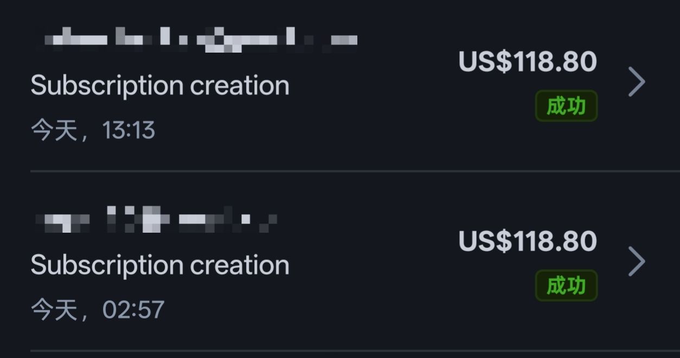Select the US$118.80 amount on the 02:57 entry
Viewport: 680px width, 358px height.
(x=527, y=241)
